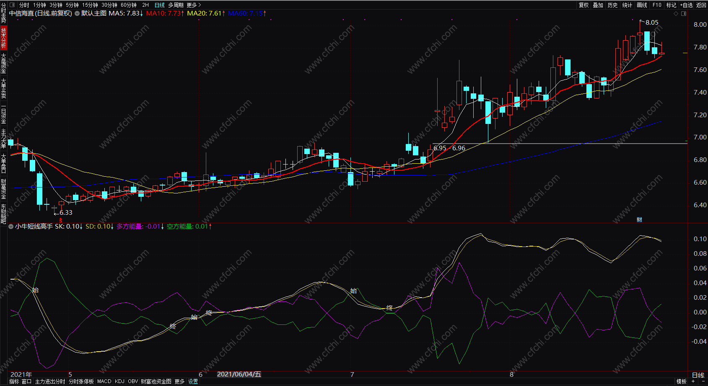Click the red $ marker under 6.33
Viewport: 708px width, 386px height.
coord(61,220)
